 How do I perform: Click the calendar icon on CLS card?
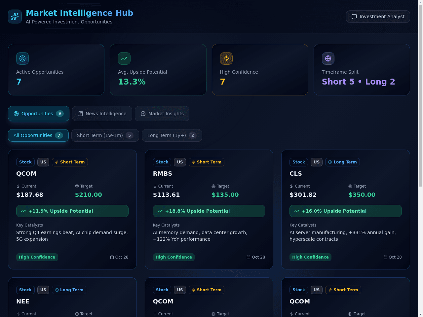click(x=385, y=257)
